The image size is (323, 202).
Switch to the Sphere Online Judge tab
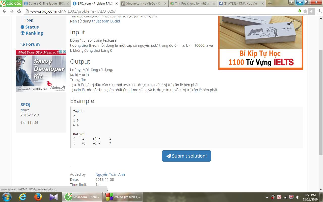click(x=45, y=4)
